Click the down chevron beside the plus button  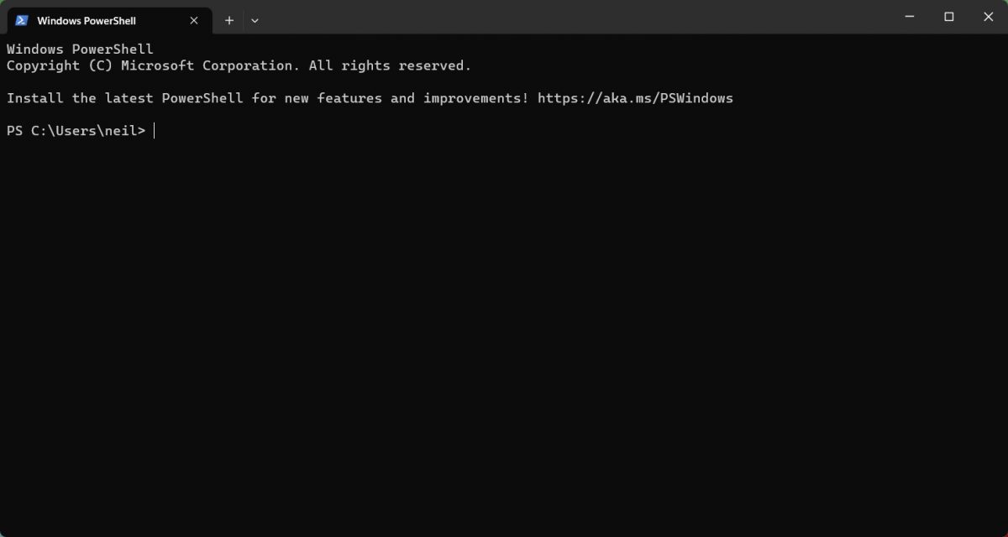tap(255, 20)
